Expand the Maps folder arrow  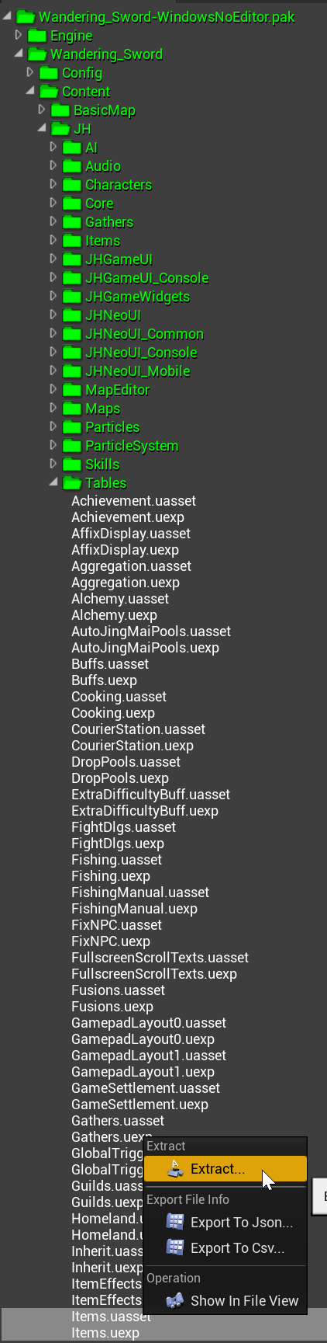point(53,408)
